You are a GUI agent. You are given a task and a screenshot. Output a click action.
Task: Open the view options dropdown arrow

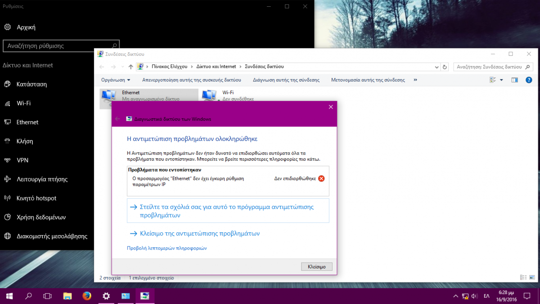pyautogui.click(x=501, y=80)
